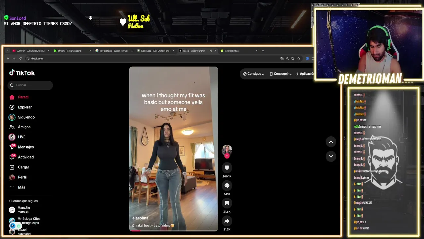Switch to Stream - Kick Dashboard tab

(72, 51)
